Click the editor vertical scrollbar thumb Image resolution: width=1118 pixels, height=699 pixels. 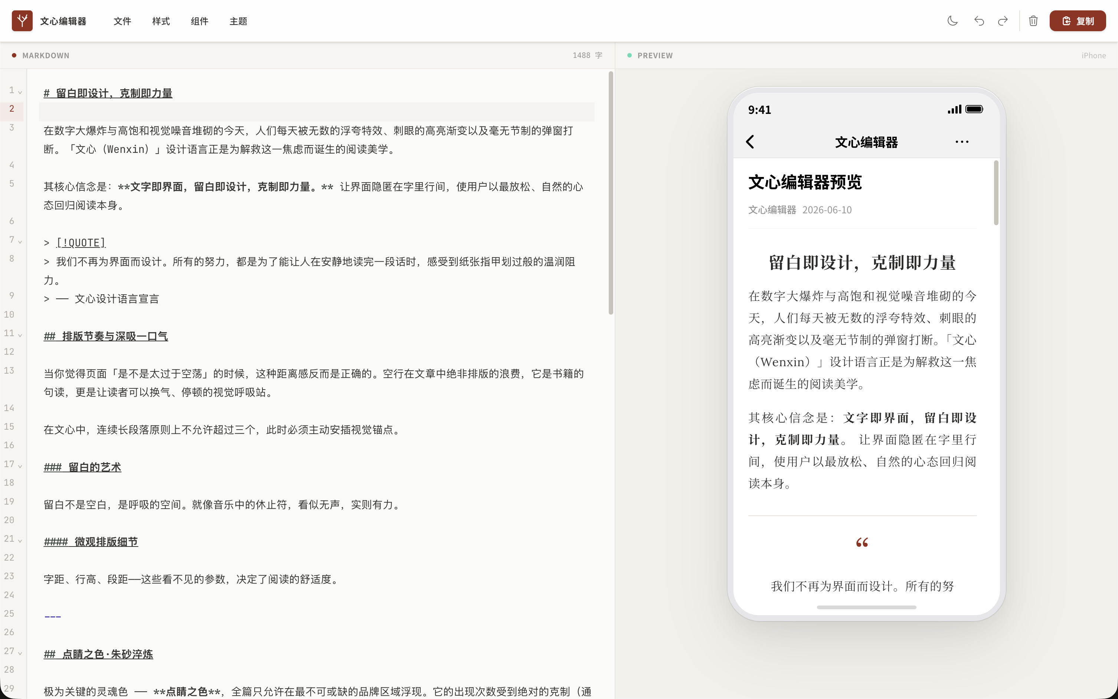point(611,193)
